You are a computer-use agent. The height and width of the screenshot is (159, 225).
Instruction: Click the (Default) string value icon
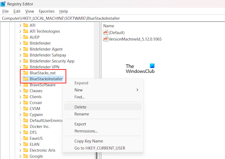pyautogui.click(x=105, y=33)
